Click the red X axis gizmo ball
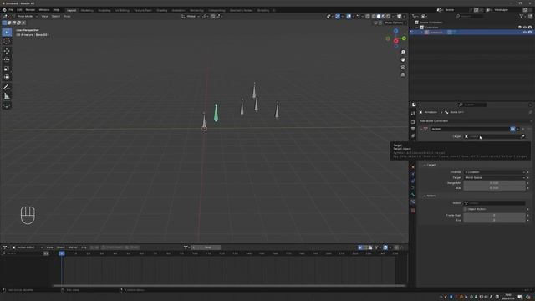535x301 pixels. 395,41
